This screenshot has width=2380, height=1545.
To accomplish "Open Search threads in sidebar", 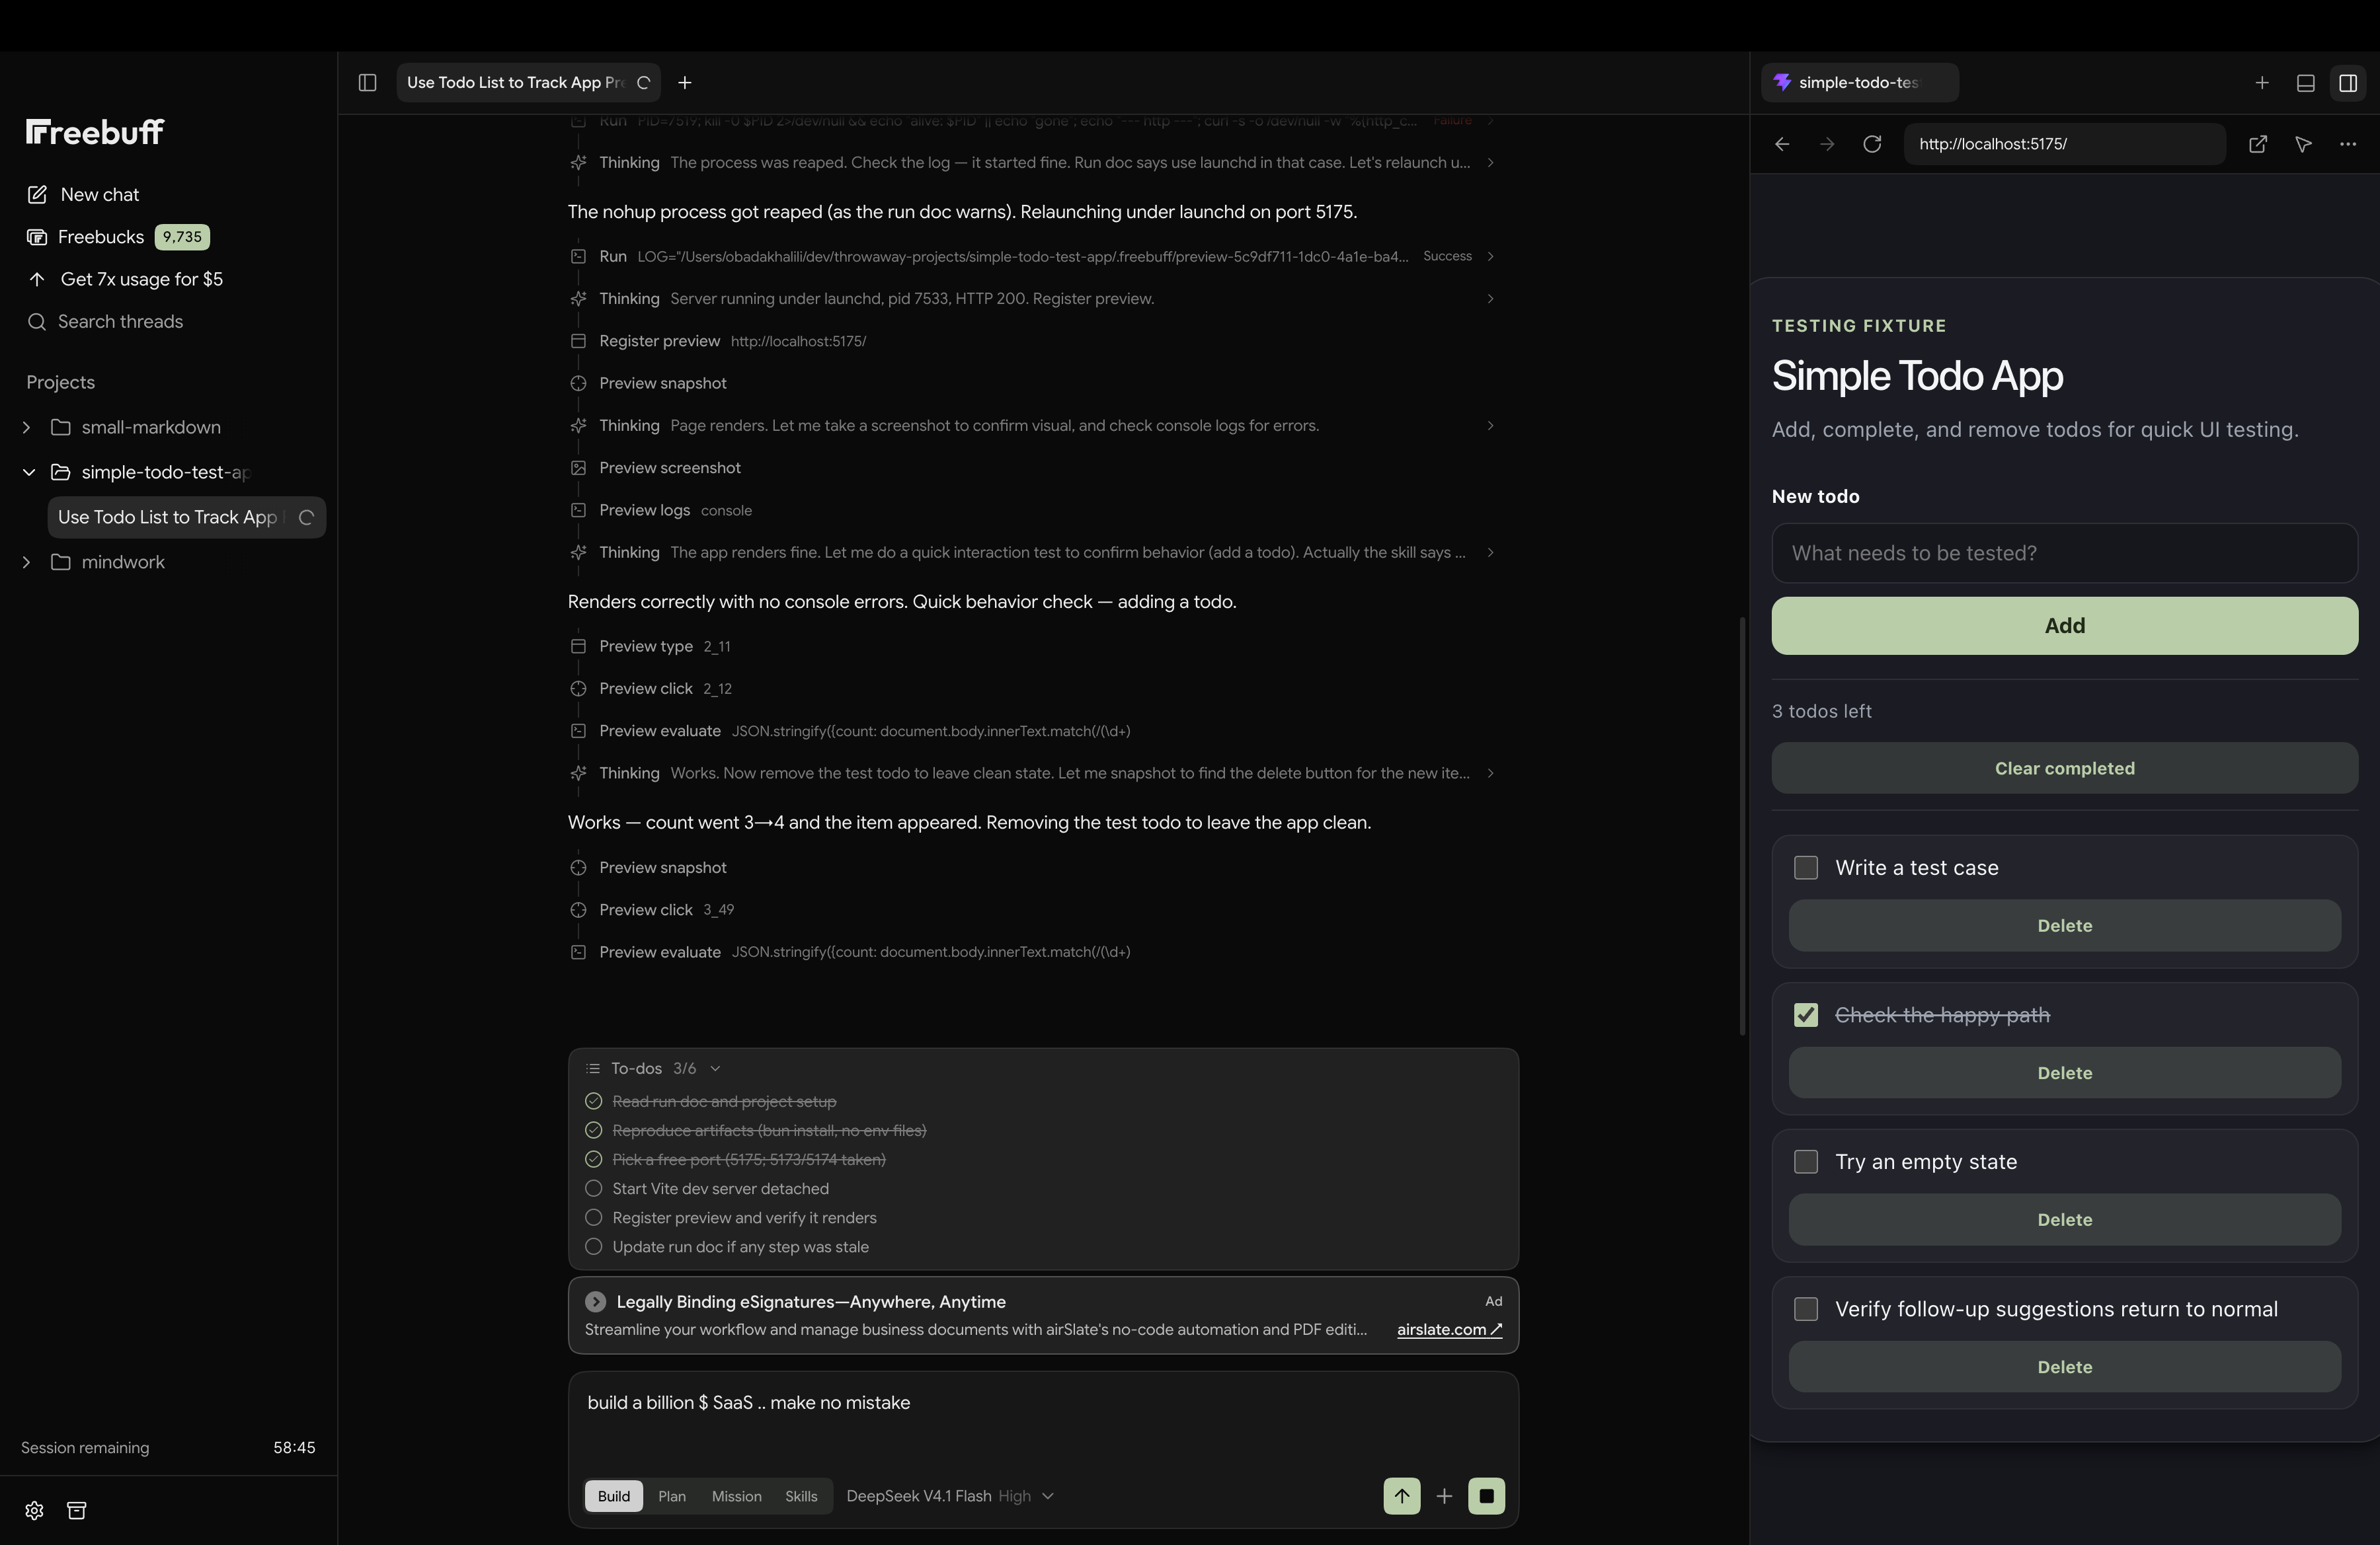I will click(x=105, y=322).
